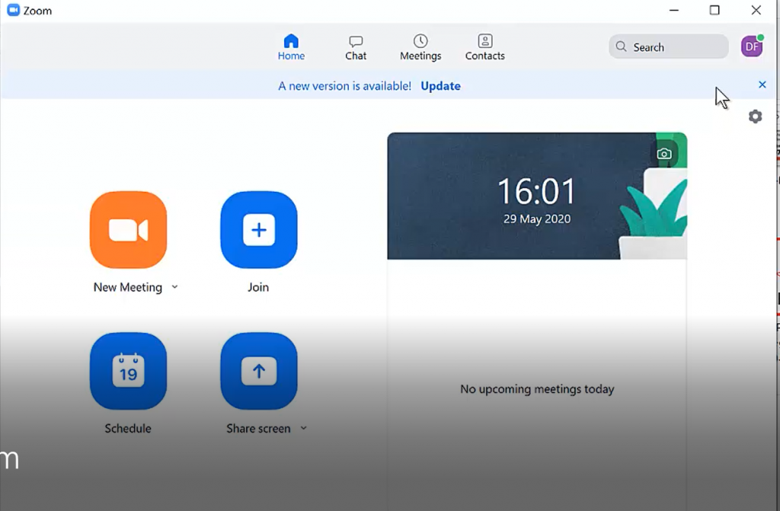Image resolution: width=780 pixels, height=511 pixels.
Task: Go to the Meetings tab
Action: point(420,47)
